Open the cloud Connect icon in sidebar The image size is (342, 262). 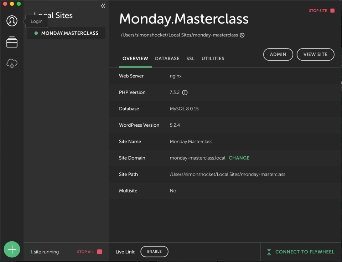click(12, 64)
